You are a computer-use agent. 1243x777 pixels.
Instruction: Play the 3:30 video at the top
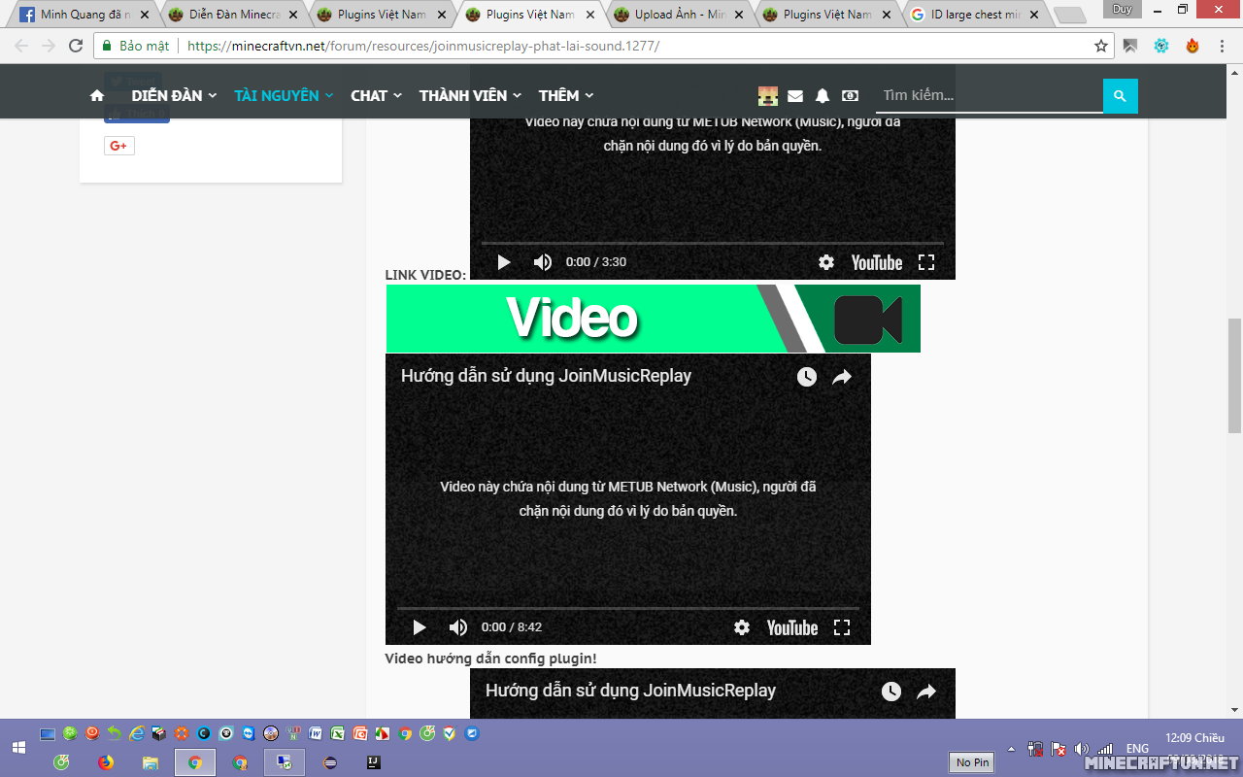pyautogui.click(x=504, y=262)
